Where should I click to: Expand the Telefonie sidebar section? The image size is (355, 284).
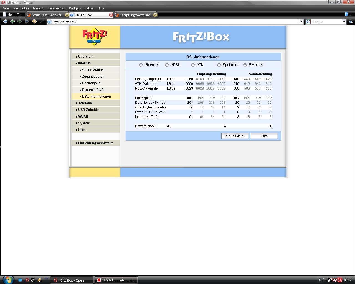pos(96,103)
